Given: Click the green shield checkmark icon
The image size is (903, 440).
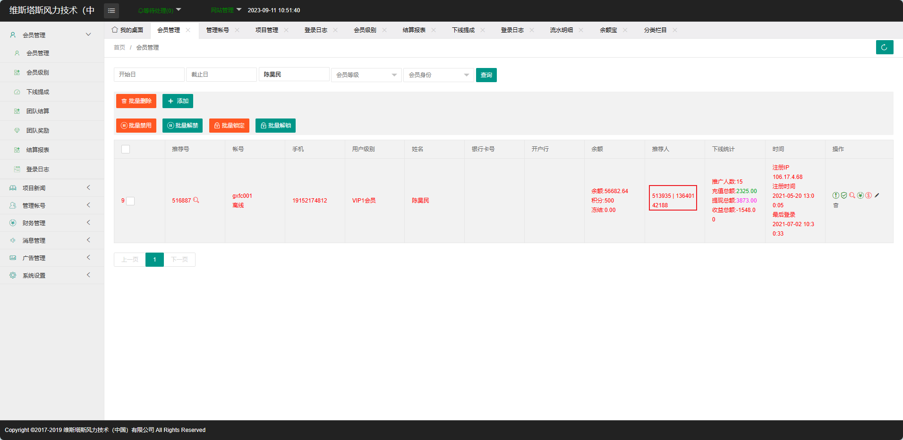Looking at the screenshot, I should point(844,195).
